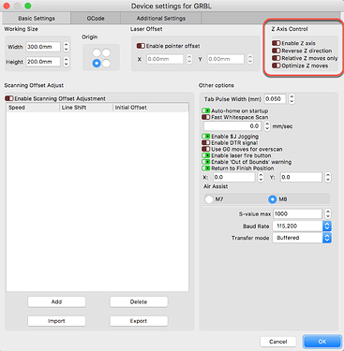Screen dimensions: 344x351
Task: Confirm settings with the OK button
Action: 322,342
